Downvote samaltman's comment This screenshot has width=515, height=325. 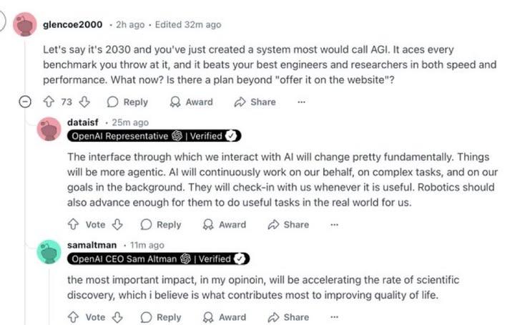pos(118,316)
